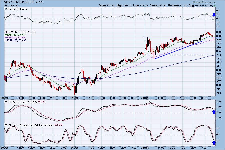225x150 pixels.
Task: Click the -0.2 level on the PMO axis
Action: click(219, 118)
